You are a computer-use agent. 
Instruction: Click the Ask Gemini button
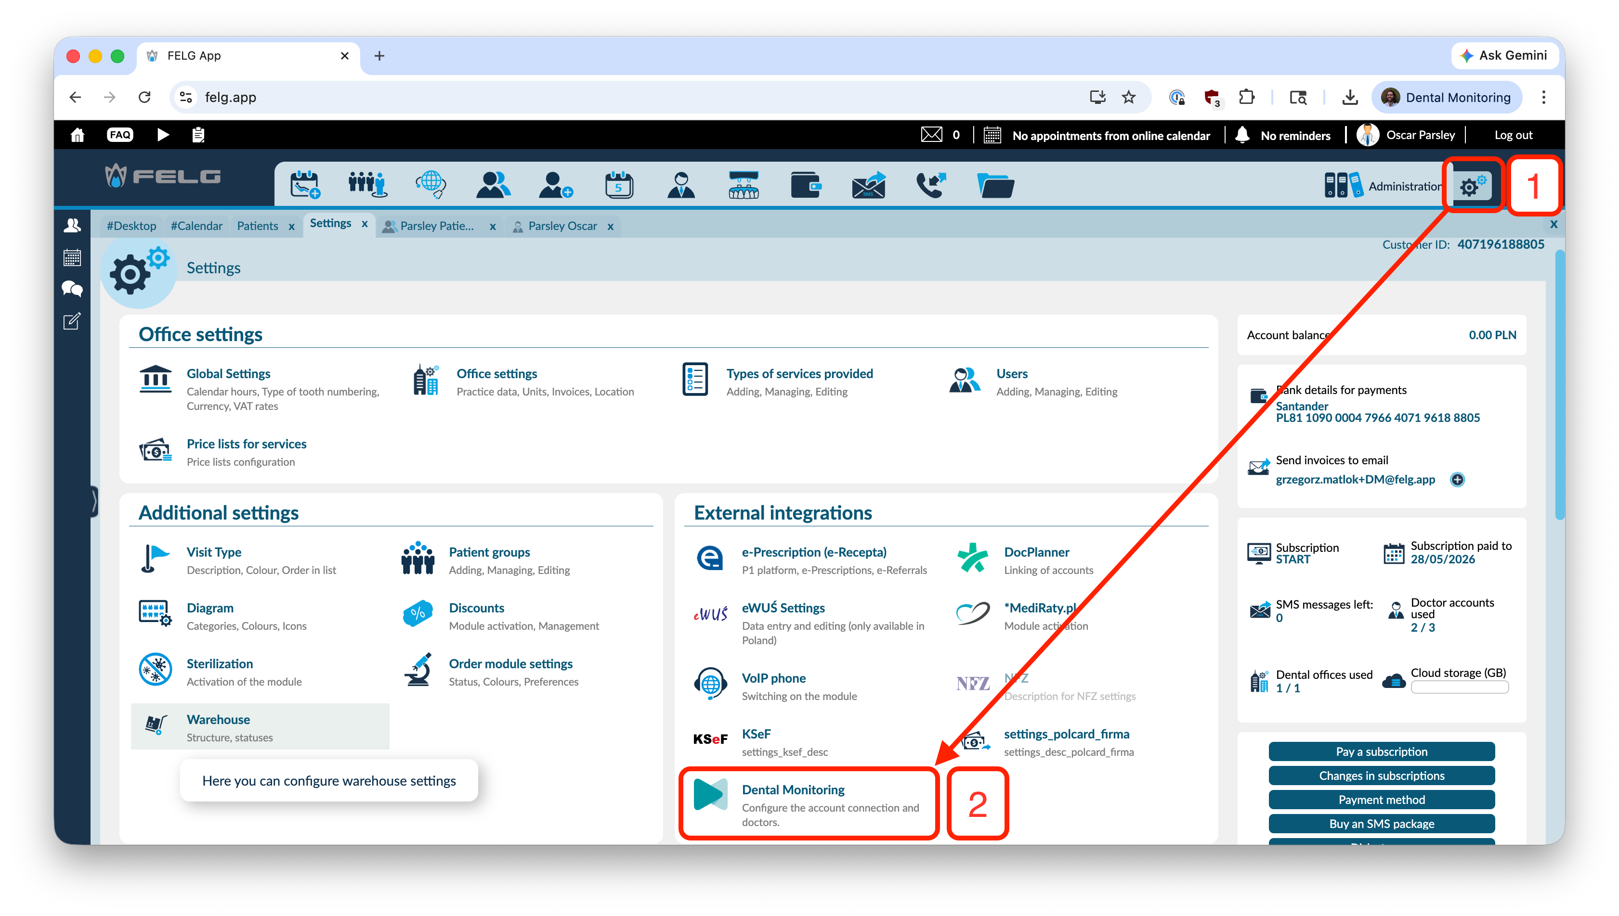pyautogui.click(x=1504, y=55)
